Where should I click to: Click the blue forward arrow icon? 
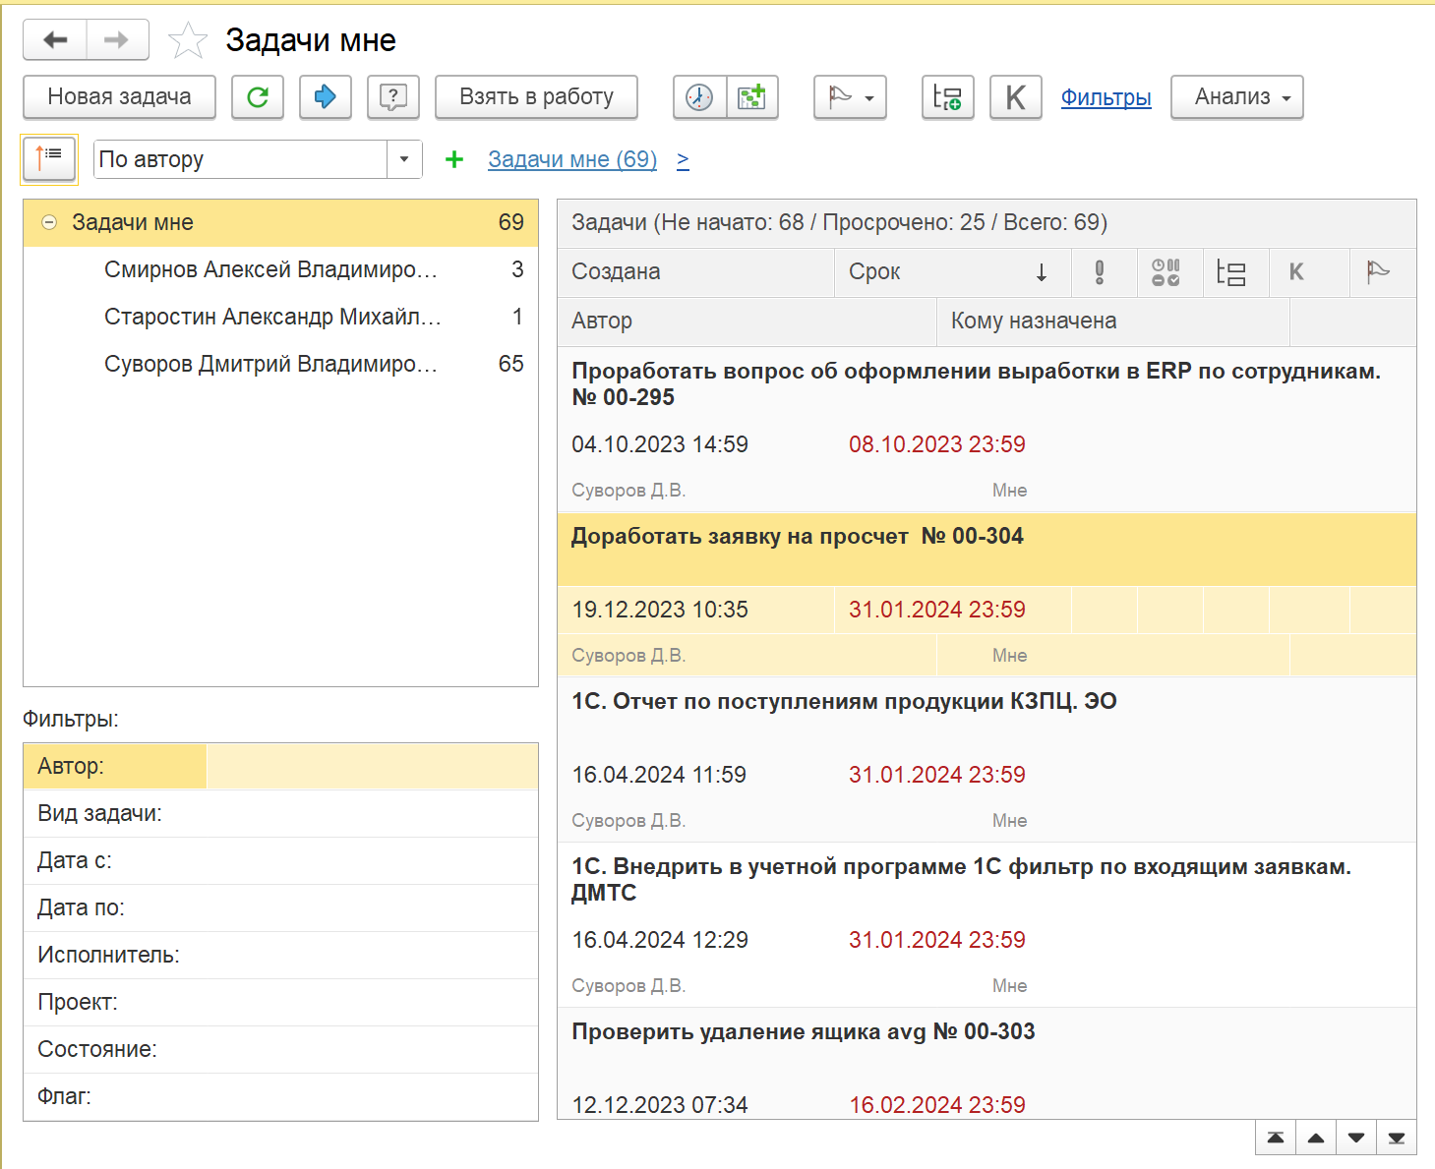click(x=326, y=97)
